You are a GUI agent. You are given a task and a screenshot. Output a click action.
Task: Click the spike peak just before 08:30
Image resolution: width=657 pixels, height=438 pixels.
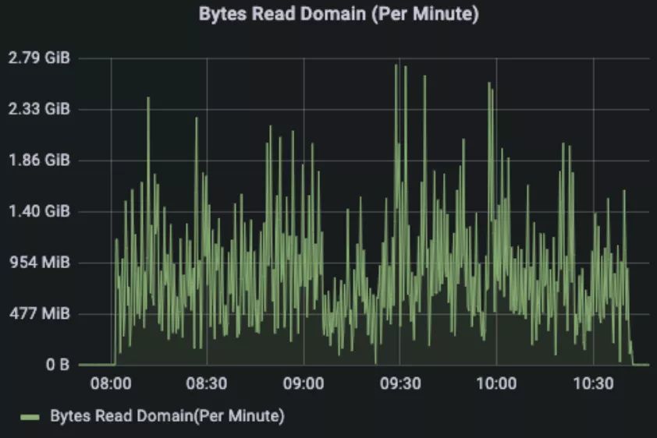(197, 118)
